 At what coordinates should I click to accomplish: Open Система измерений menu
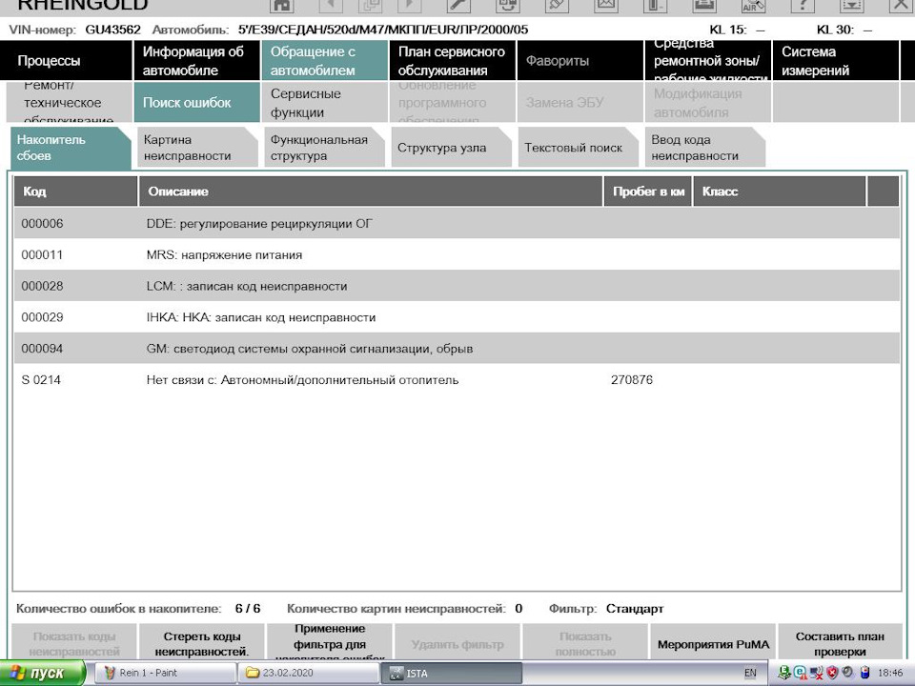tap(836, 61)
